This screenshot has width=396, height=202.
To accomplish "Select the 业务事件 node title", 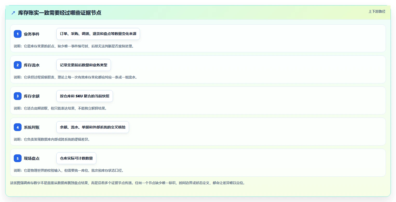I will pyautogui.click(x=32, y=34).
